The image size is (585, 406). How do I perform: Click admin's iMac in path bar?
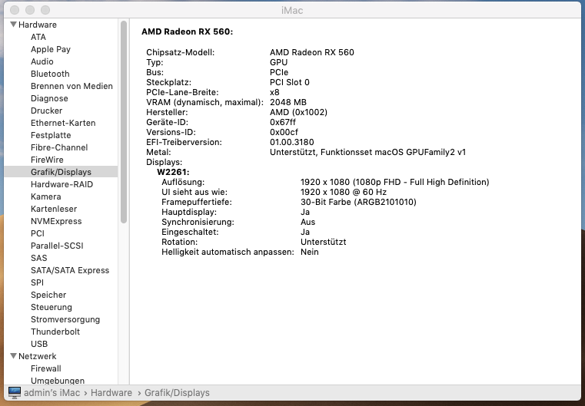point(52,393)
